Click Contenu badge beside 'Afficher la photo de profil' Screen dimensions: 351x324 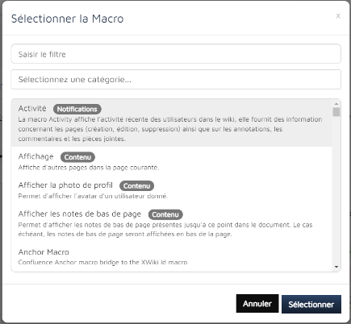tap(136, 186)
